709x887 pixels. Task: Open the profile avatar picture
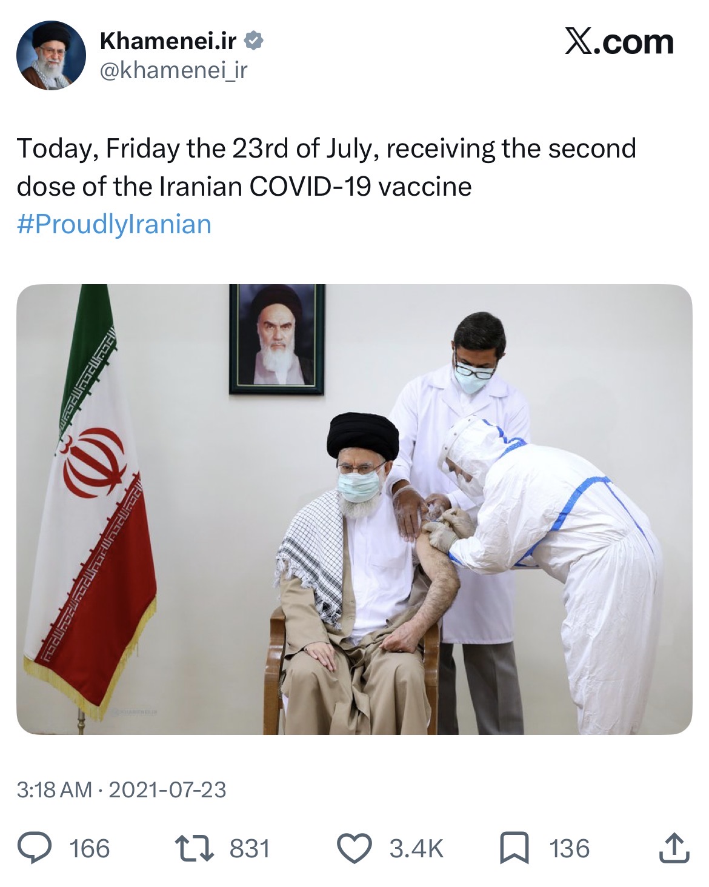(51, 55)
